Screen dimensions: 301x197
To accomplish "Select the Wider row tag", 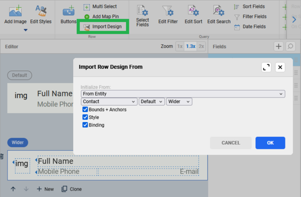I will (x=18, y=143).
